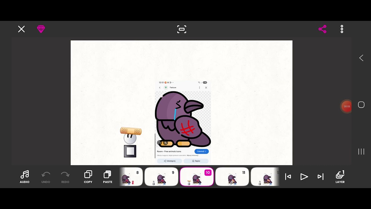Jump to the last frame

click(320, 176)
